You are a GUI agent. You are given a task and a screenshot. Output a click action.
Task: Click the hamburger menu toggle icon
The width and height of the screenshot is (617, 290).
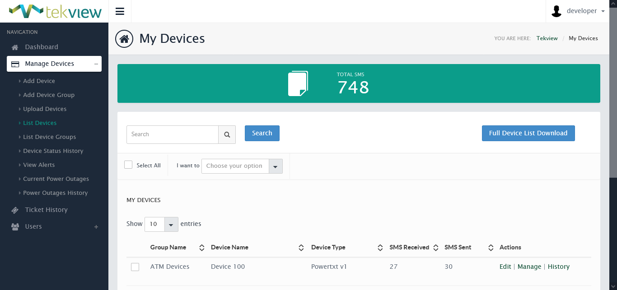pyautogui.click(x=120, y=11)
